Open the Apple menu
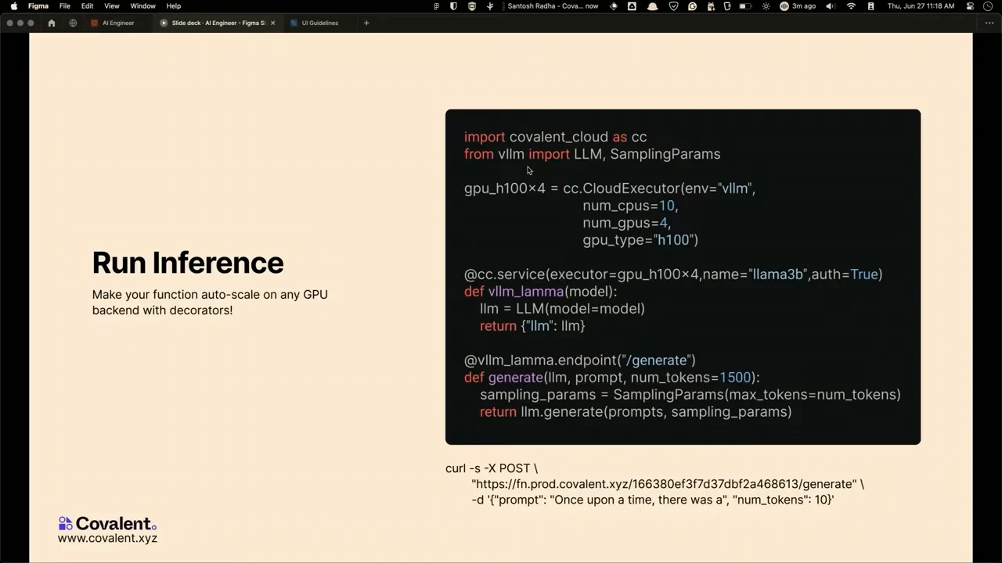The image size is (1002, 563). pyautogui.click(x=13, y=6)
